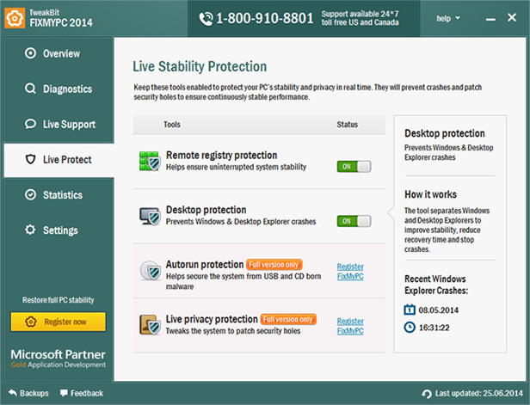
Task: Click the Live Stability Protection heading
Action: point(200,66)
